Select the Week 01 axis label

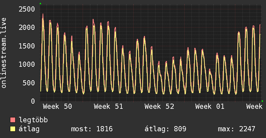[x=210, y=106]
